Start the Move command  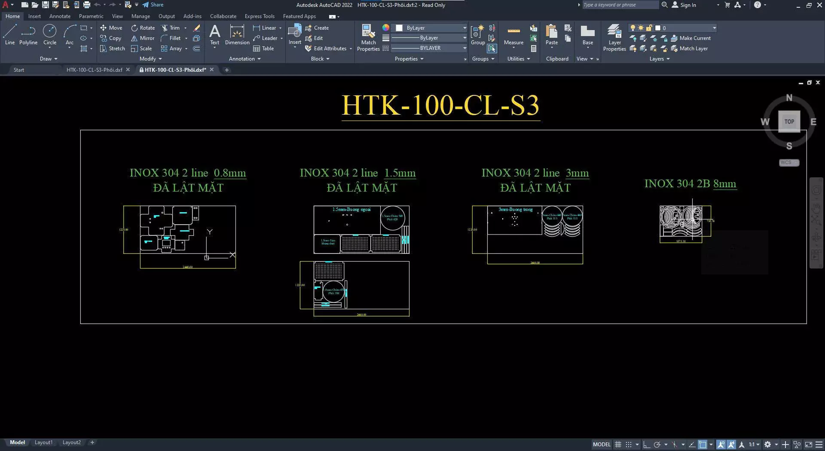[x=111, y=28]
